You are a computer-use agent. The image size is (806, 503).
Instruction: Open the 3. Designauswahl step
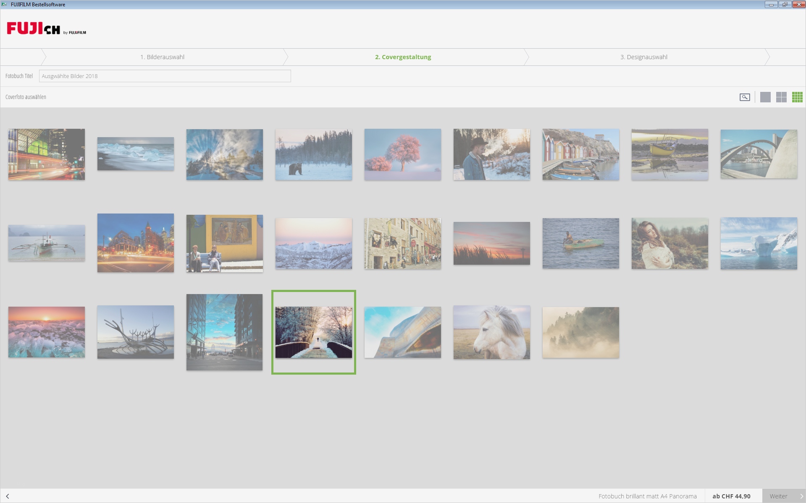644,57
